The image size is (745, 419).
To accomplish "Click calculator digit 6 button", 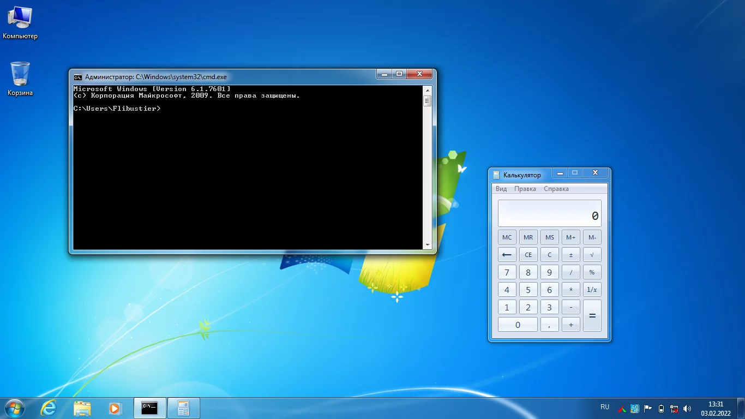I will point(549,290).
